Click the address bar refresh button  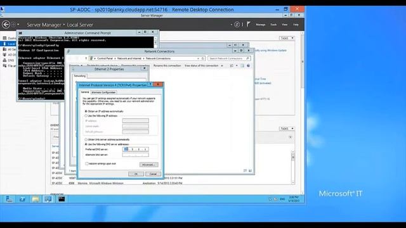[203, 58]
